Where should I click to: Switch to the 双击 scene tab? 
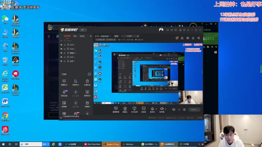click(x=75, y=36)
